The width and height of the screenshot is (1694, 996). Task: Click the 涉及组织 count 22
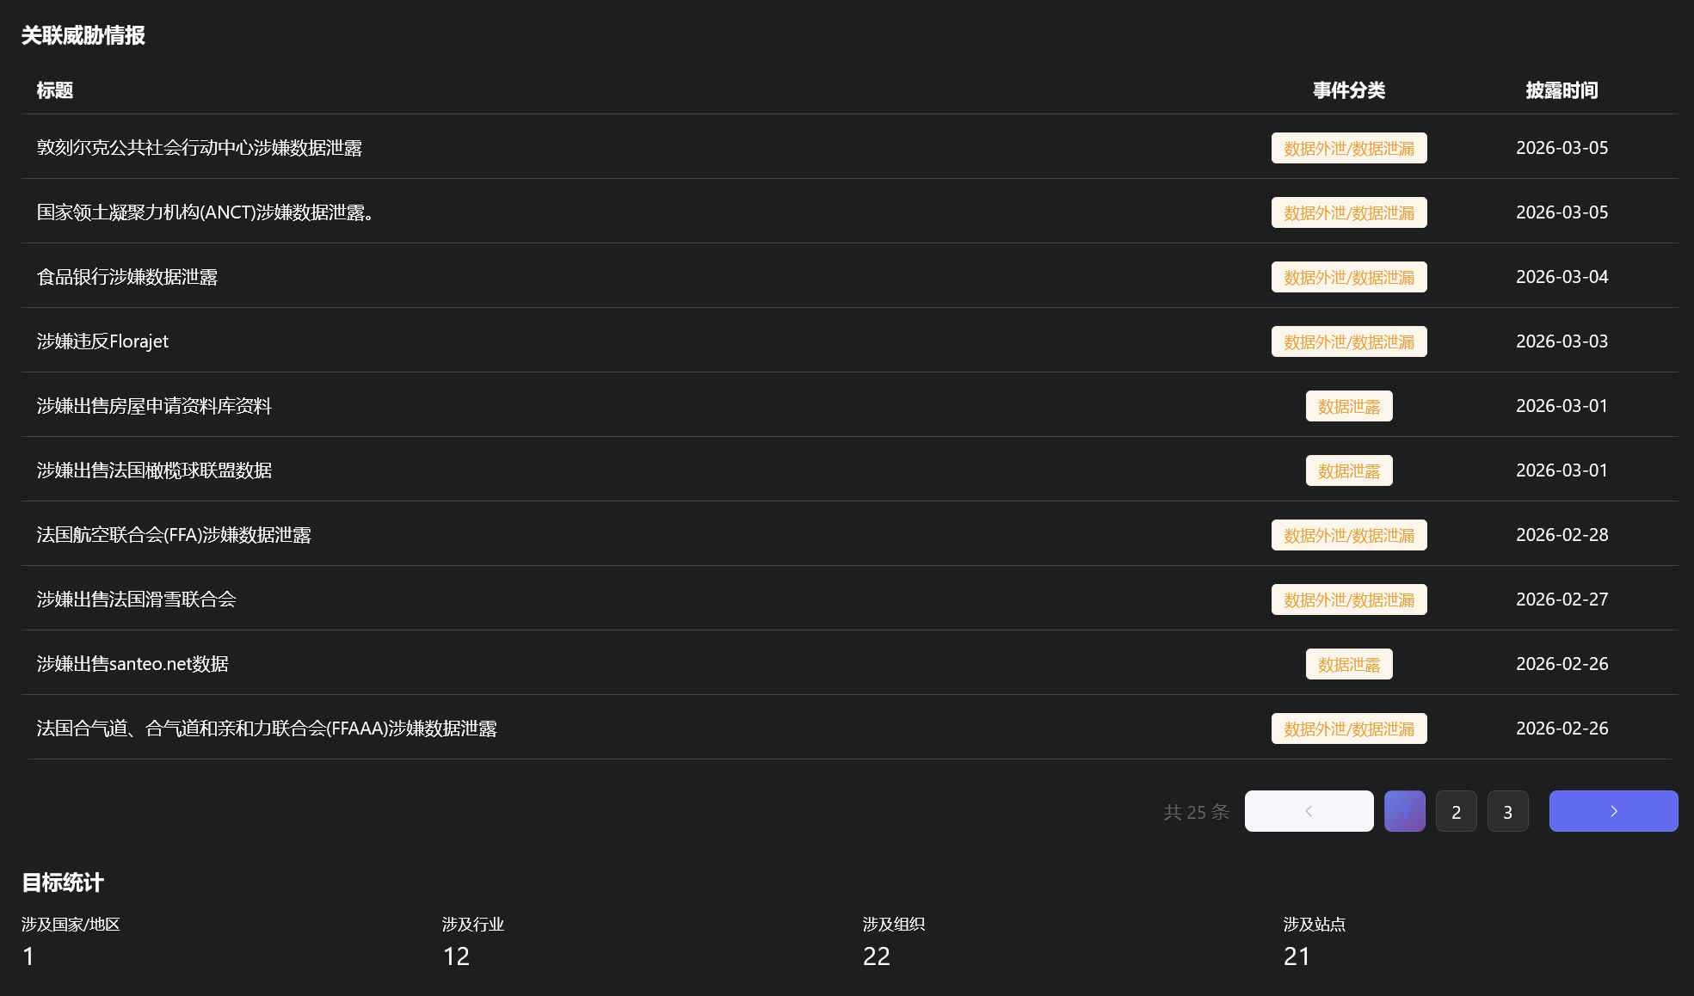point(876,956)
